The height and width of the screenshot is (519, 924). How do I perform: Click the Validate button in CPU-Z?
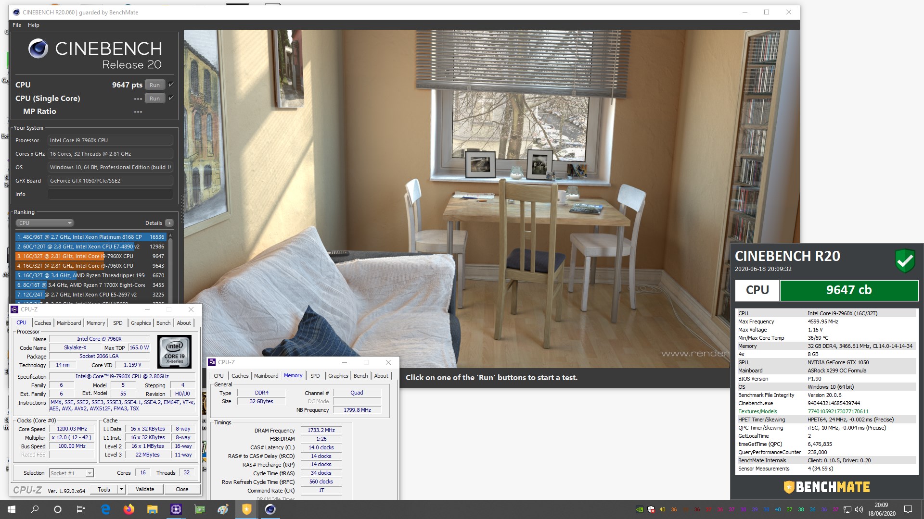coord(145,489)
